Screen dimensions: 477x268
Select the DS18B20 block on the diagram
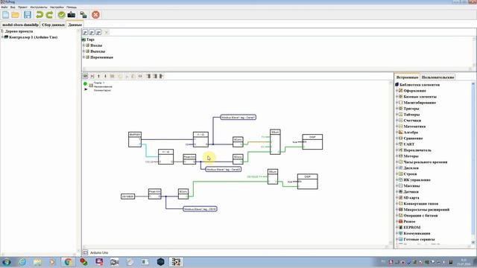(127, 197)
